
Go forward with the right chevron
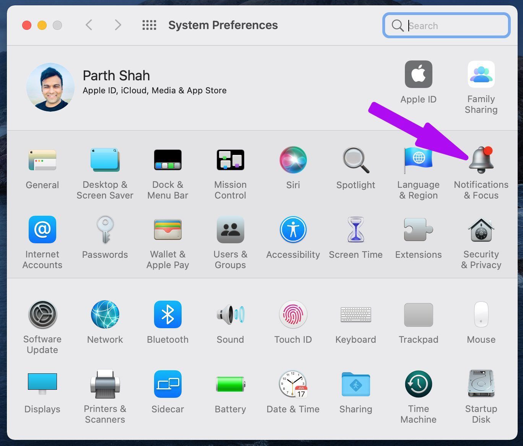coord(118,25)
